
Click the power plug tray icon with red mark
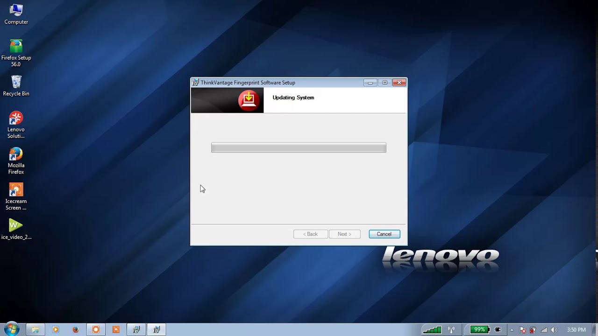pos(533,330)
